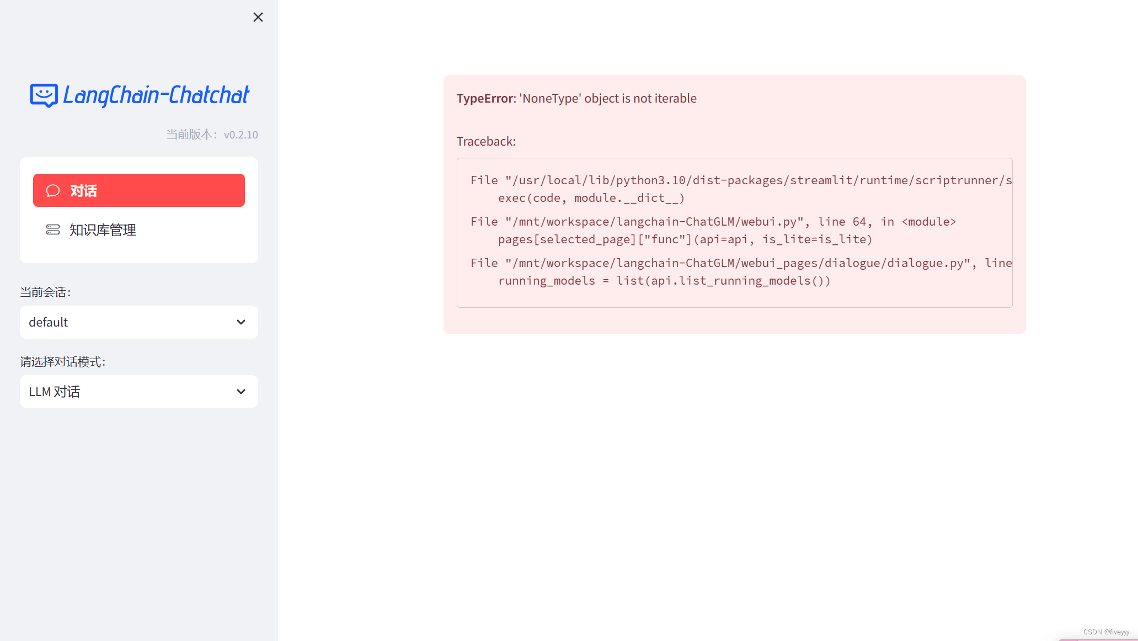Image resolution: width=1138 pixels, height=641 pixels.
Task: Click the database icon beside 知识库管理
Action: pos(53,229)
